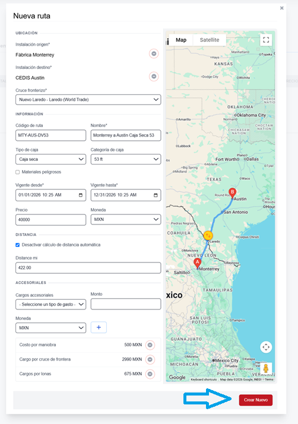The image size is (298, 424).
Task: Click the Precio input field
Action: (51, 220)
